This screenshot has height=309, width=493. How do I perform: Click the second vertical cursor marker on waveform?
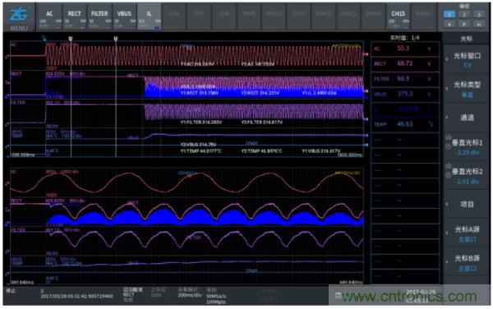pos(116,39)
